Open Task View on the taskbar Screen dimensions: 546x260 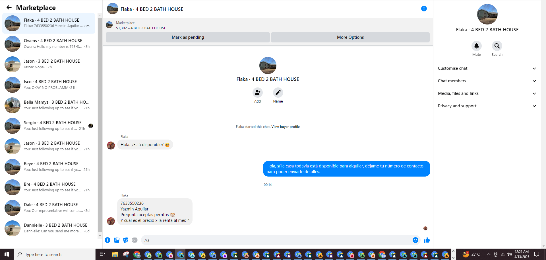pos(102,254)
